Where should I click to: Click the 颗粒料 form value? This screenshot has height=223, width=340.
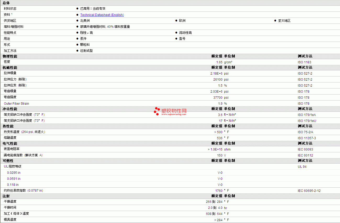coord(85,45)
